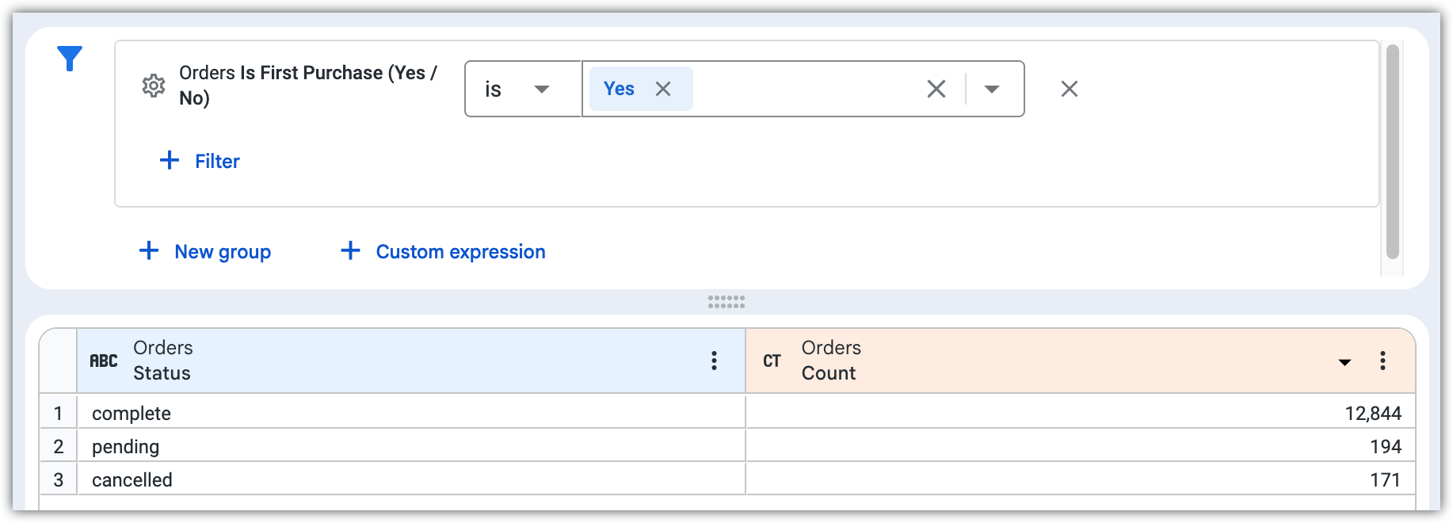The image size is (1453, 523).
Task: Click the blue filter funnel icon
Action: tap(70, 58)
